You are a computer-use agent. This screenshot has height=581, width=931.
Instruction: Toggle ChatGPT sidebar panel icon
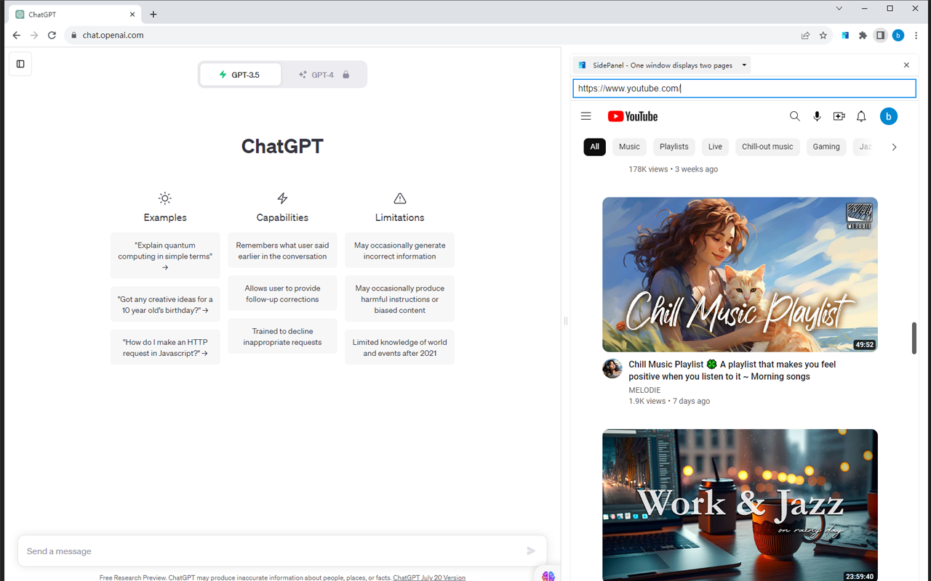[x=20, y=64]
